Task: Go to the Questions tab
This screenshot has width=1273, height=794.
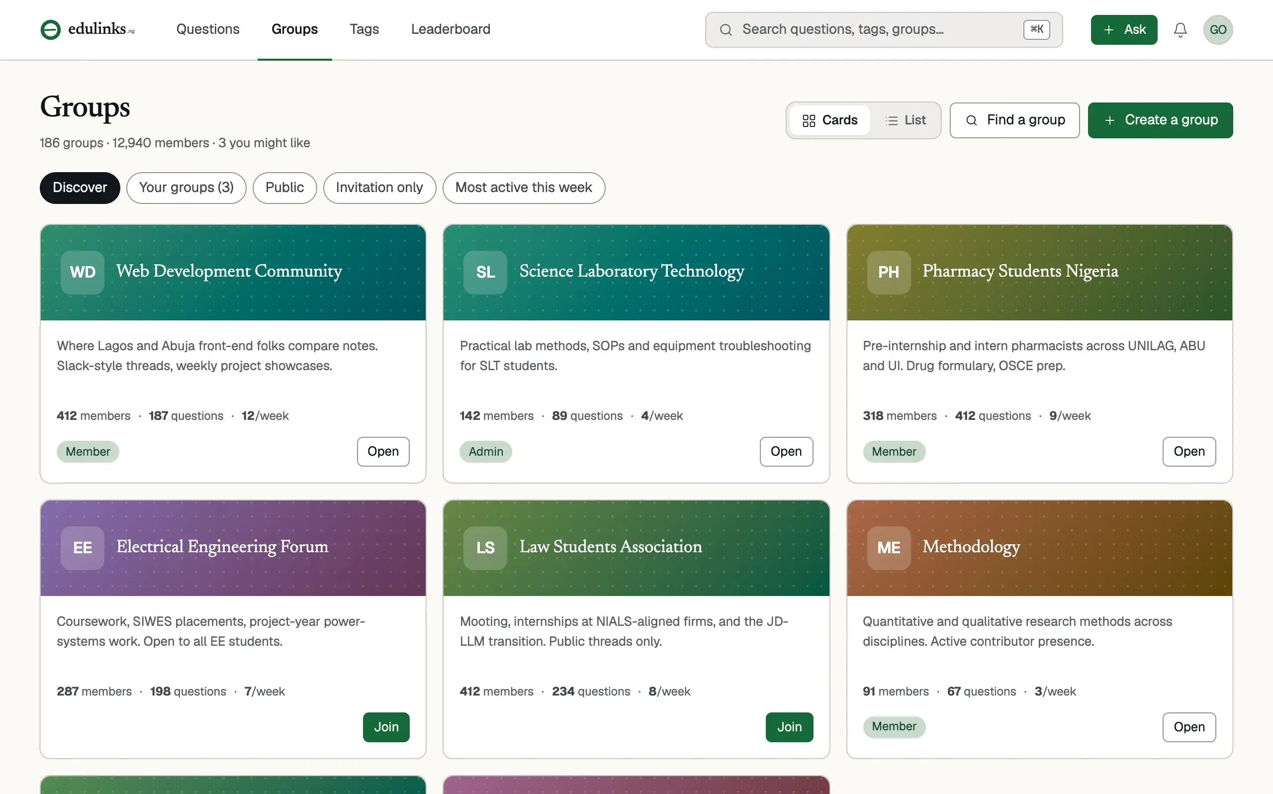Action: click(208, 29)
